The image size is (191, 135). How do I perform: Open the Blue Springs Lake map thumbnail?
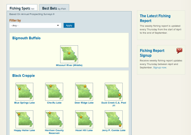click(24, 92)
